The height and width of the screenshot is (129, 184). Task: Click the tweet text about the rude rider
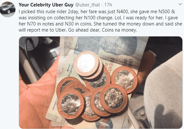tap(100, 21)
